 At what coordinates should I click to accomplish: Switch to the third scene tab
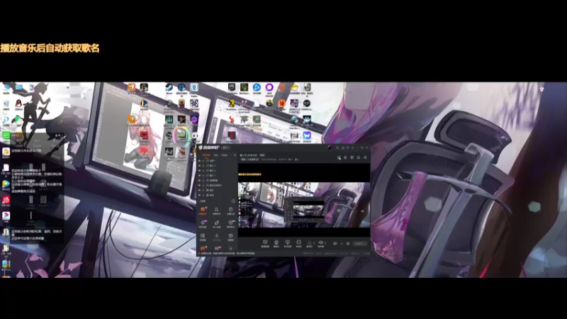(x=225, y=155)
